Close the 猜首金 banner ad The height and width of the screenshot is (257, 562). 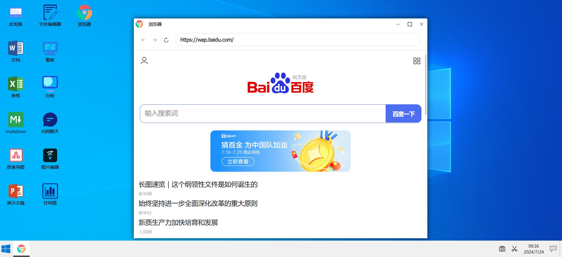tap(343, 138)
